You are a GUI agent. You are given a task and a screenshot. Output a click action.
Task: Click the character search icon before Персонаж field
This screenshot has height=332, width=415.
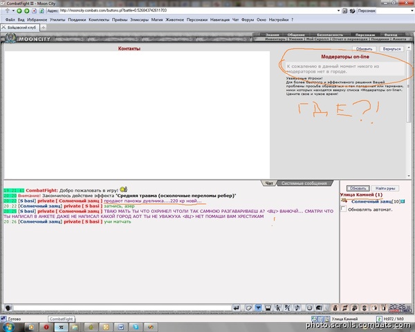[352, 11]
